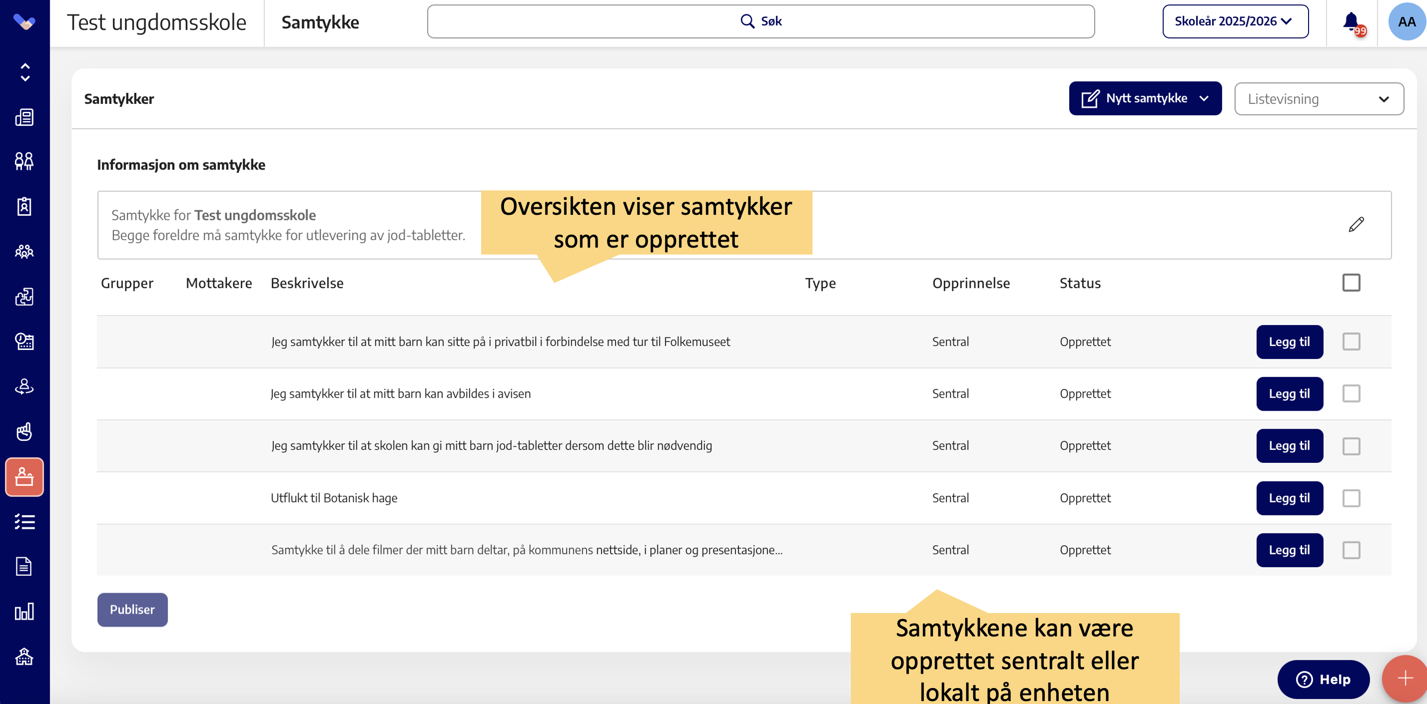This screenshot has height=704, width=1427.
Task: Open the Help widget
Action: point(1324,679)
